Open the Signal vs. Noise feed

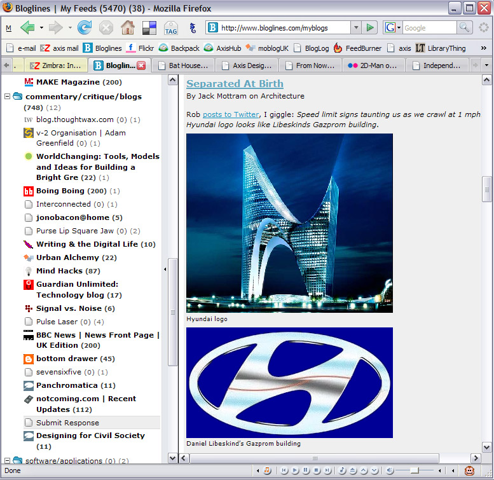[69, 308]
